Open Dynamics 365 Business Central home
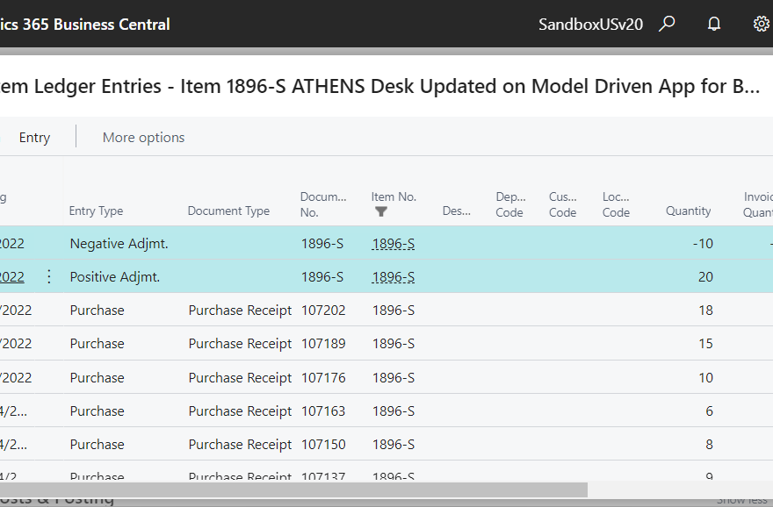The width and height of the screenshot is (773, 507). point(85,24)
